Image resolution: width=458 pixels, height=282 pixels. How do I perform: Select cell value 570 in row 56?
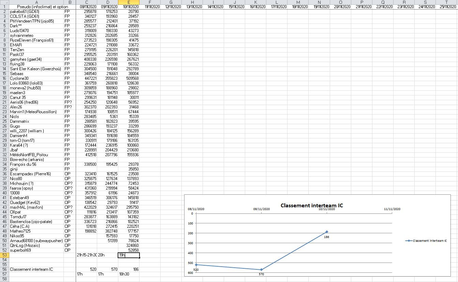[107, 269]
